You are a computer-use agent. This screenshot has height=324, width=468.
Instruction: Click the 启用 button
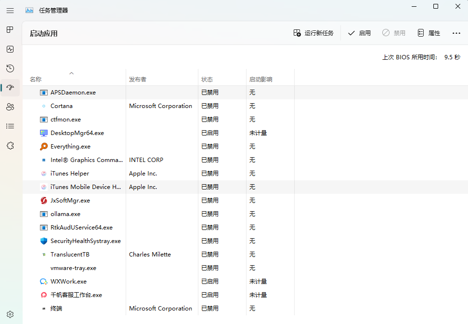pyautogui.click(x=359, y=33)
